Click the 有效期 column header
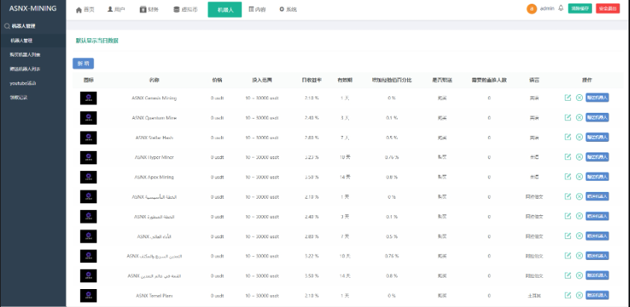Image resolution: width=630 pixels, height=307 pixels. point(345,80)
